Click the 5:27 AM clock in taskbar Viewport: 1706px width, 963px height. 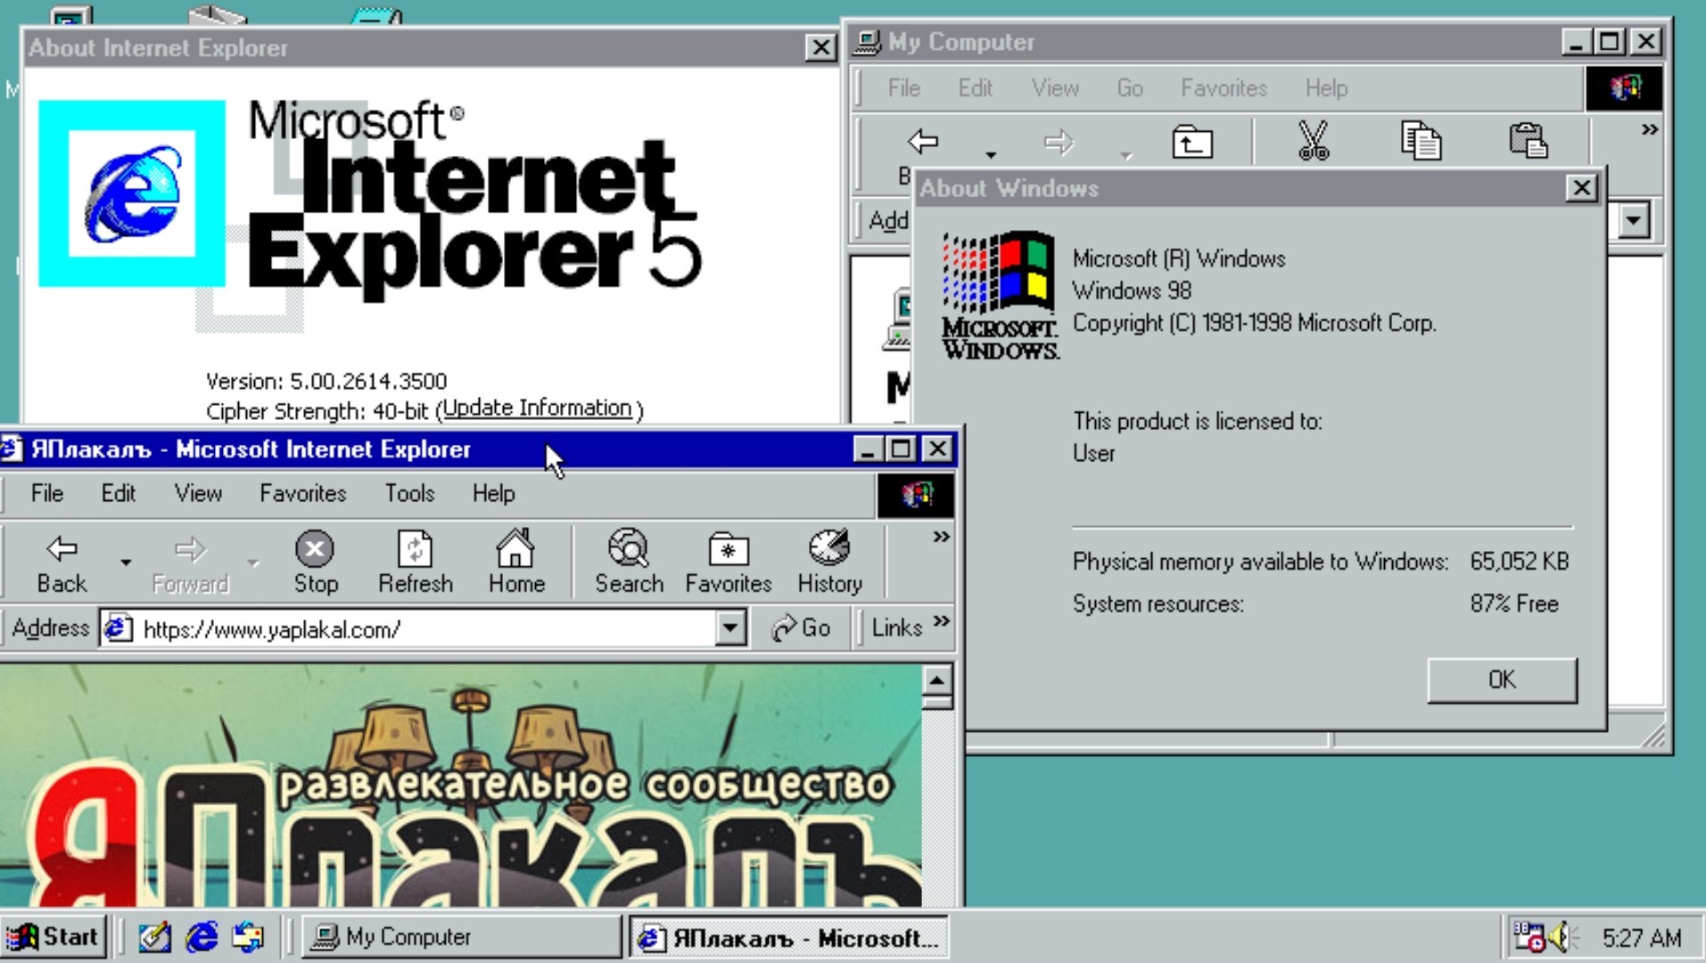[x=1641, y=938]
